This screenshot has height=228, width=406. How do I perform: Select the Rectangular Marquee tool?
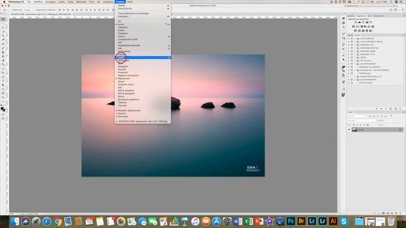pyautogui.click(x=3, y=23)
